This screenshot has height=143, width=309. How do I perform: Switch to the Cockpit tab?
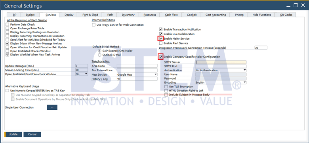coord(192,15)
